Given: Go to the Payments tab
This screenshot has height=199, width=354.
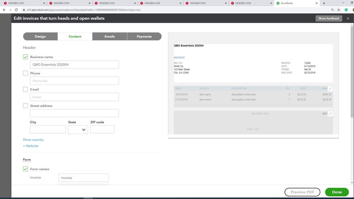Looking at the screenshot, I should 144,36.
